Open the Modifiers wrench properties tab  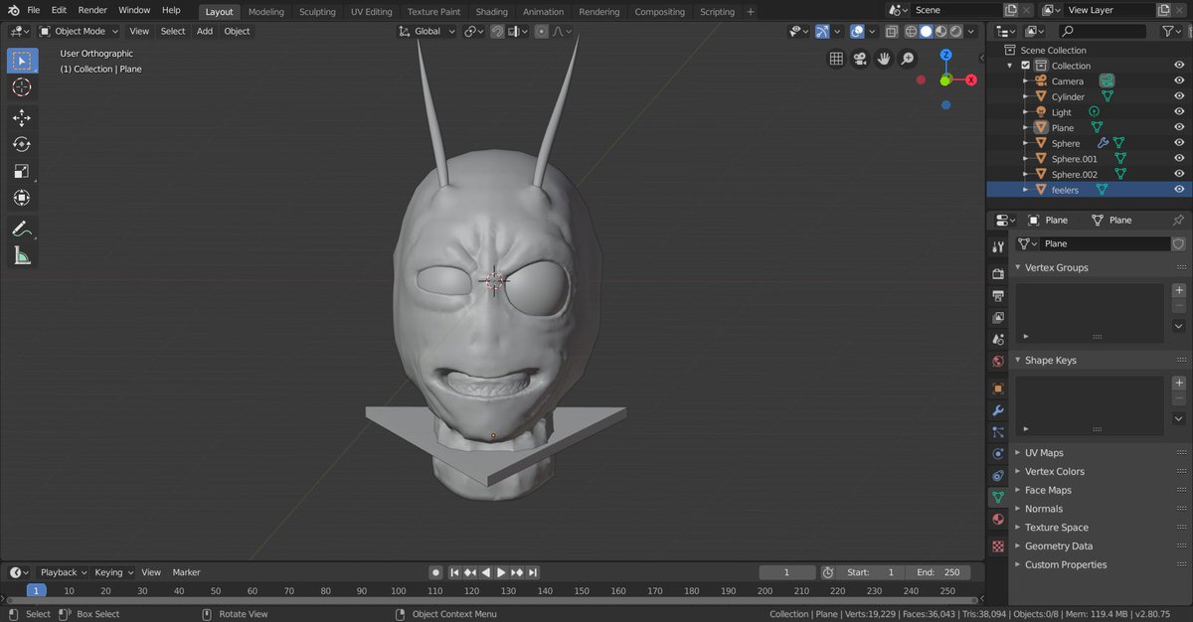point(998,410)
